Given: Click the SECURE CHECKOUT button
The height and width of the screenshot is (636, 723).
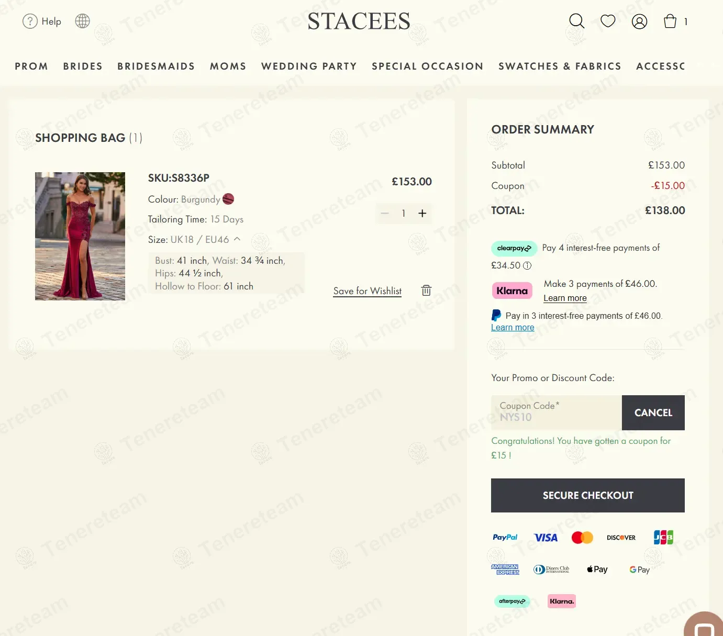Looking at the screenshot, I should (587, 495).
